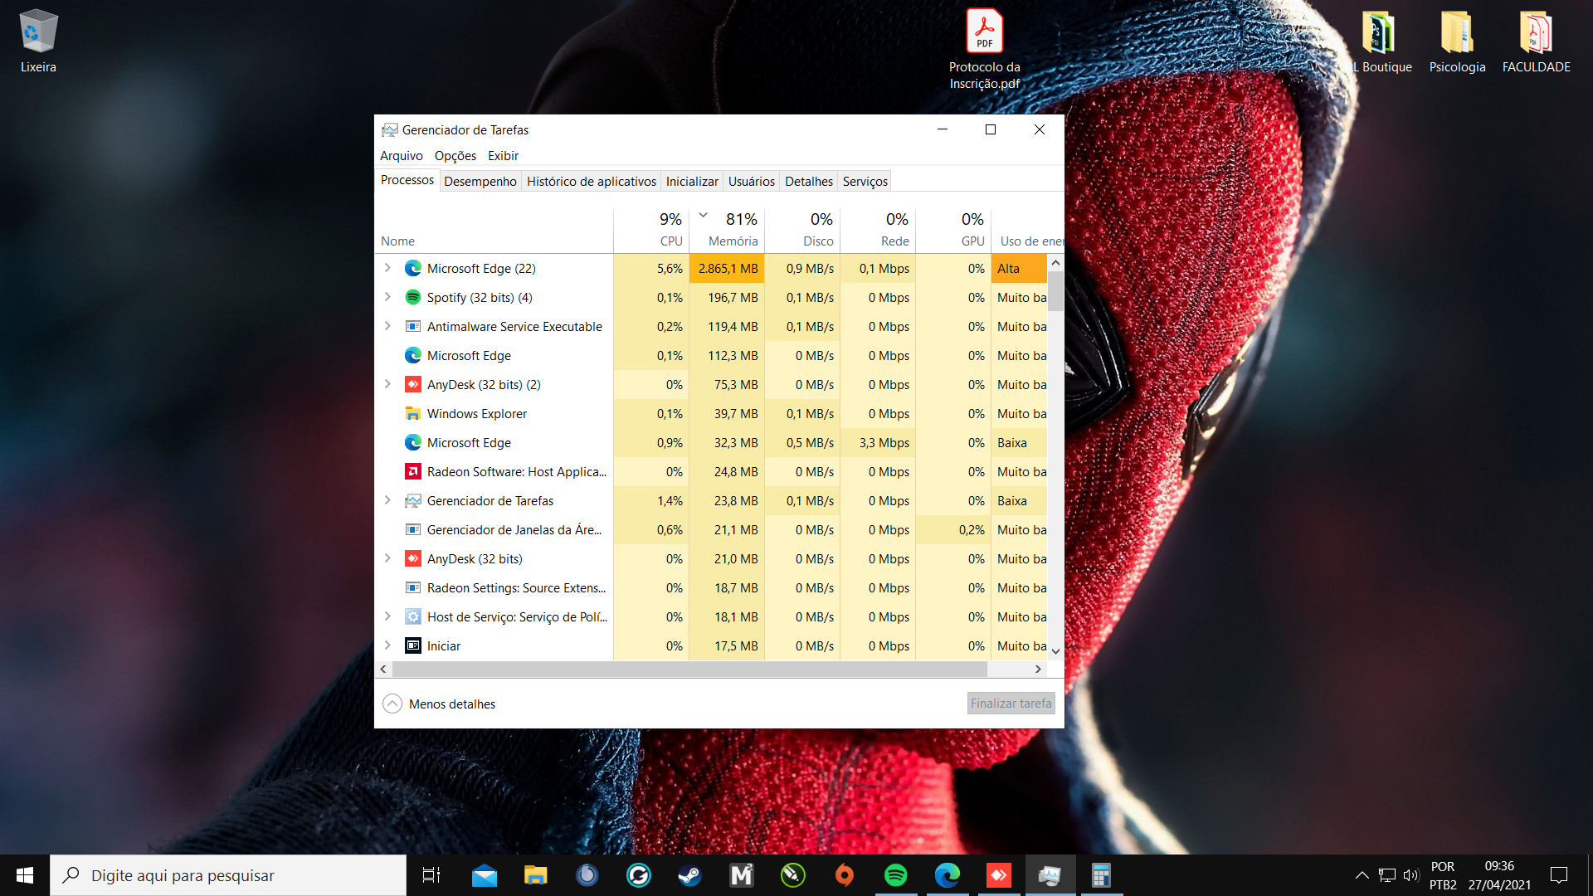Select Gerenciador de Janelas da Áre... row

point(711,529)
